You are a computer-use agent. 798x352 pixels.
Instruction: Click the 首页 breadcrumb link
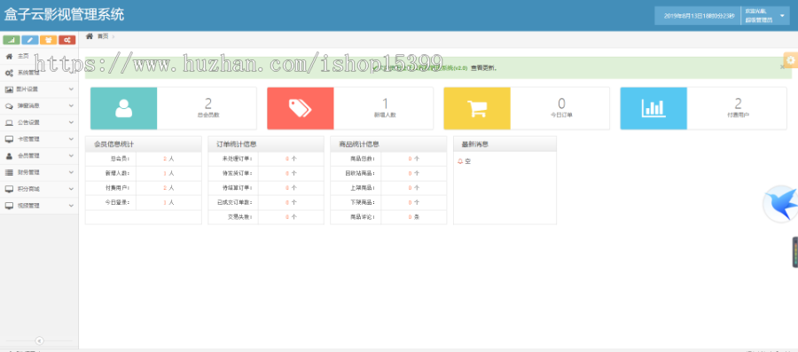[x=103, y=36]
